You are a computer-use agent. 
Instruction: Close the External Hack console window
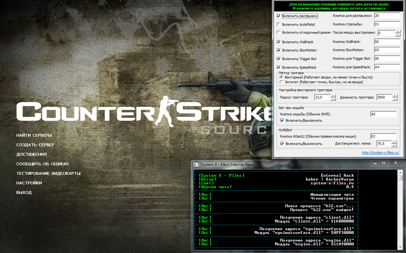coord(396,163)
